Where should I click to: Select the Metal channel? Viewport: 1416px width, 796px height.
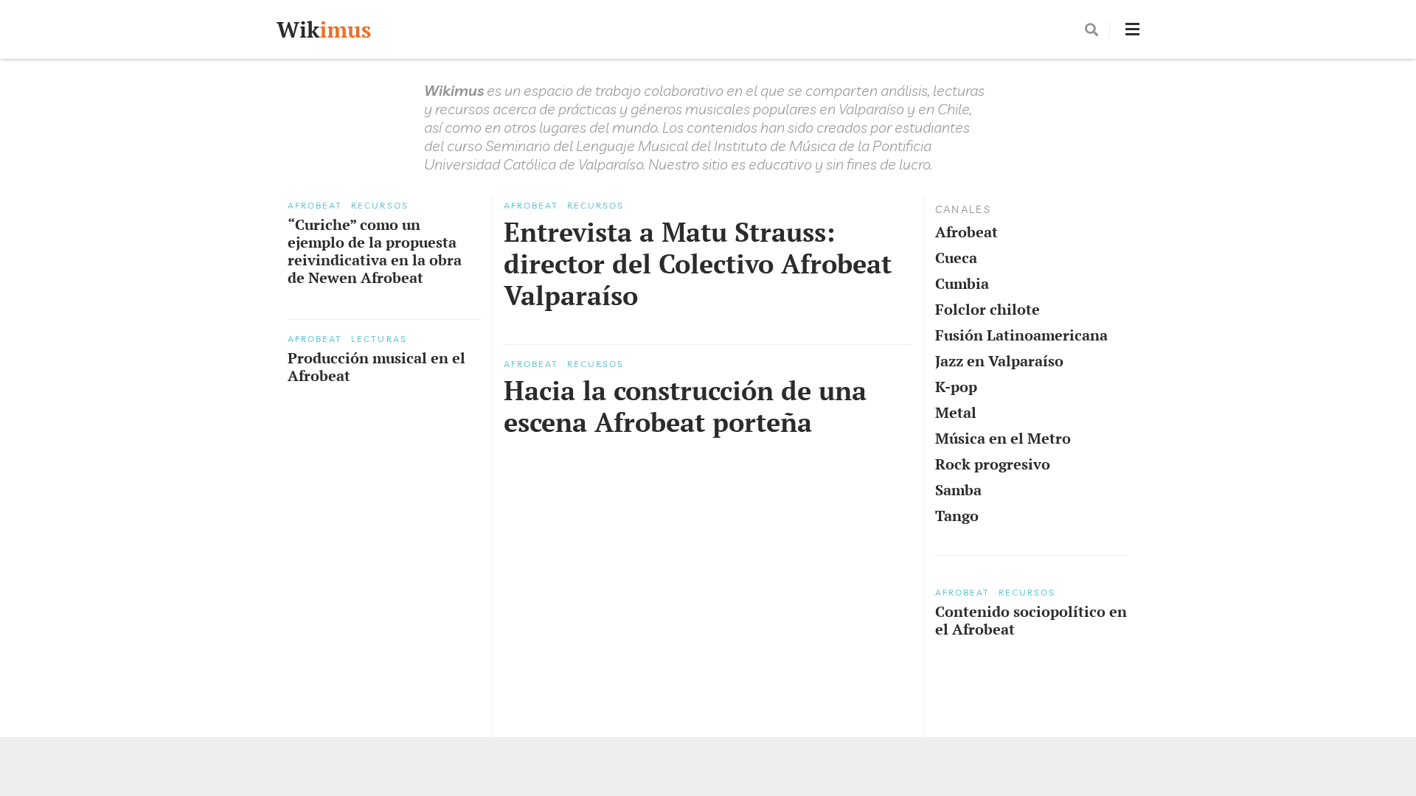pyautogui.click(x=955, y=413)
